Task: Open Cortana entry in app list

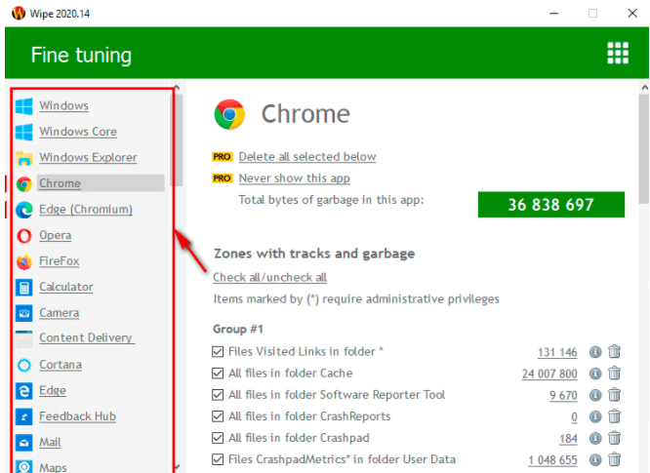Action: 61,365
